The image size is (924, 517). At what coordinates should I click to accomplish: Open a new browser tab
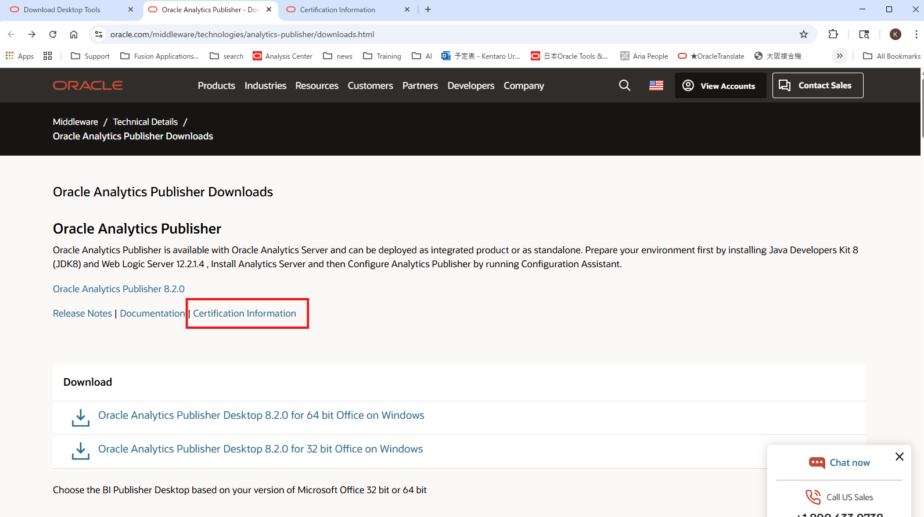click(428, 9)
